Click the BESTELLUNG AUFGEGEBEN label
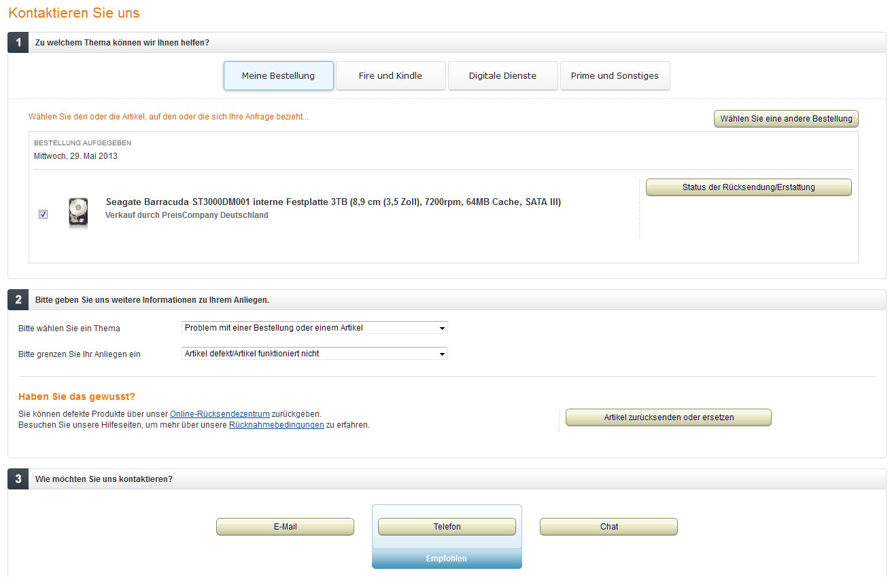 pyautogui.click(x=83, y=143)
